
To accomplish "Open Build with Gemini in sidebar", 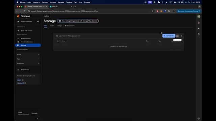I will click(27, 31).
